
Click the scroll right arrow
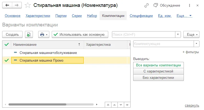97,104
